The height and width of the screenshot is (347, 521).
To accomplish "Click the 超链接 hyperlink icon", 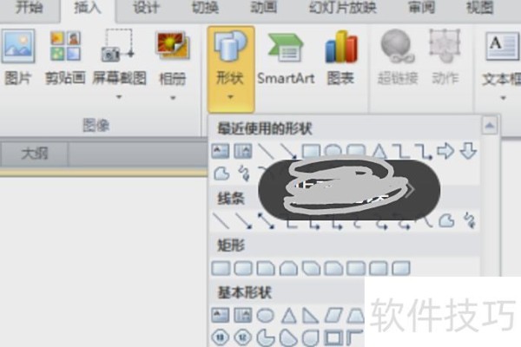I will [397, 46].
